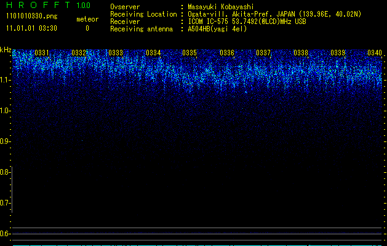Click the Receiving antenna label
Image resolution: width=387 pixels, height=246 pixels.
(x=142, y=29)
